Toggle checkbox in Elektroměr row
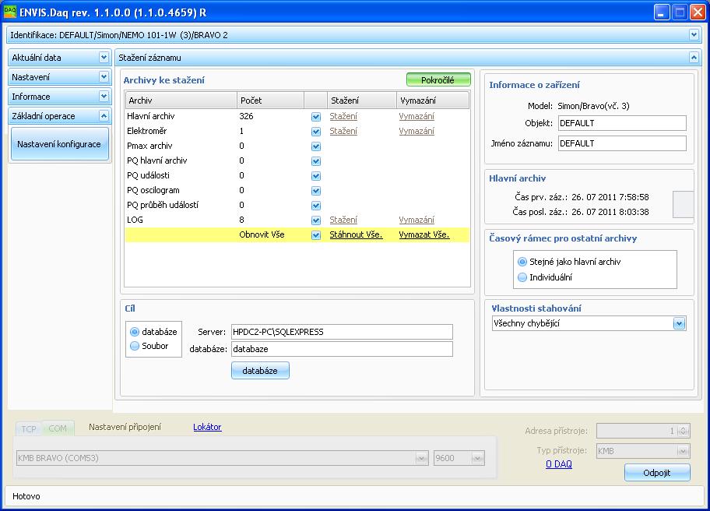710x511 pixels. pyautogui.click(x=316, y=132)
